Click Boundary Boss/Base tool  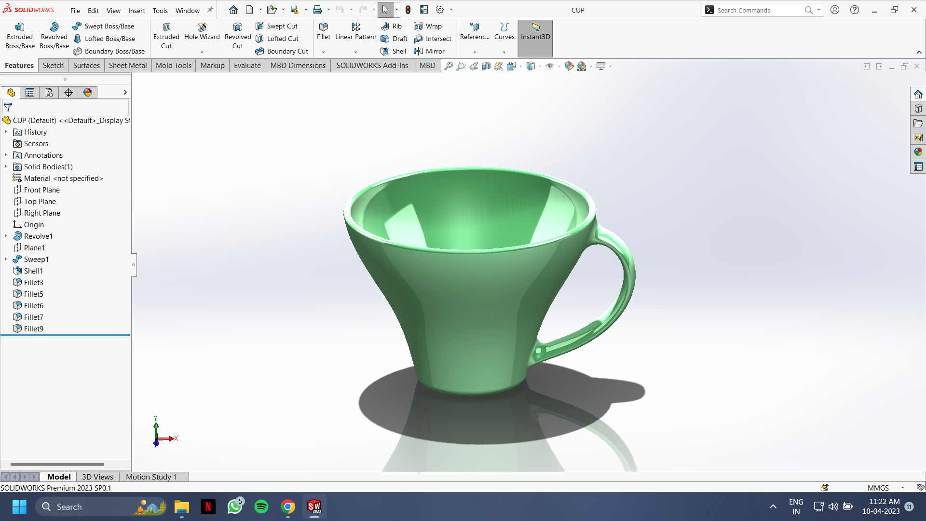(x=109, y=51)
